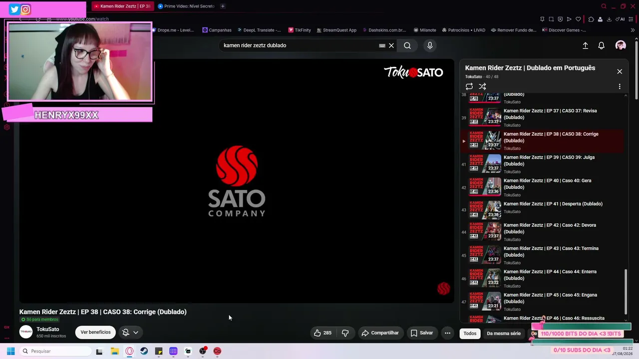Open the Drope.me bookmark
Screen dimensions: 639x359
click(172, 30)
